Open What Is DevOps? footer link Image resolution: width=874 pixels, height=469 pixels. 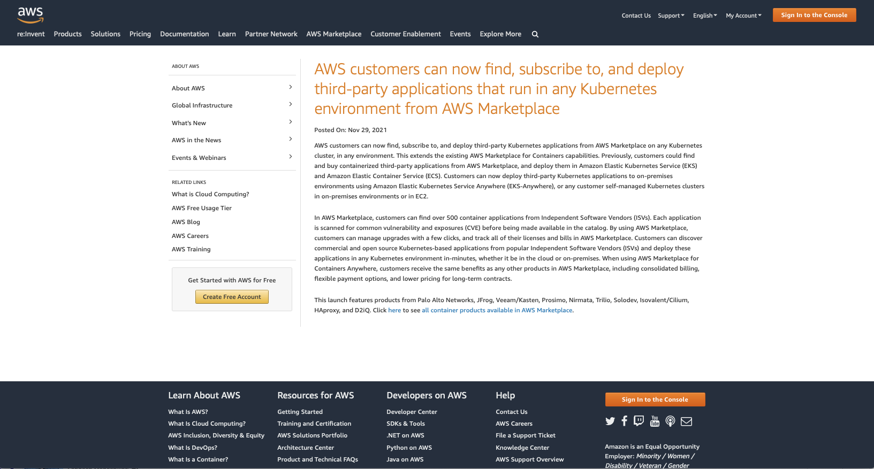point(193,448)
